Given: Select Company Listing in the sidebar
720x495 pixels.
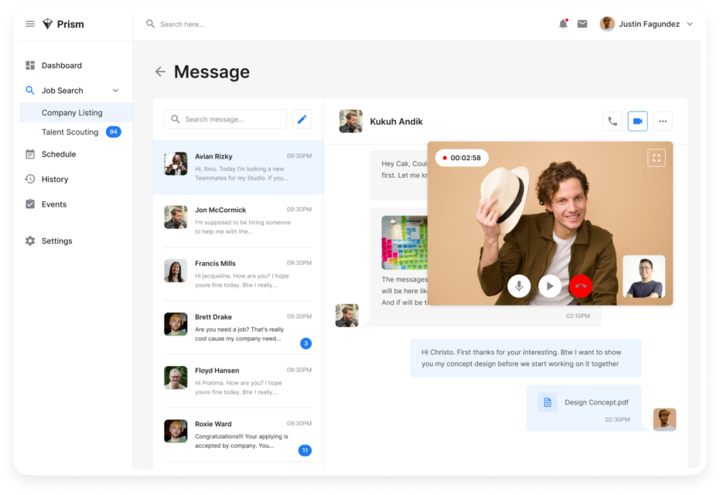Looking at the screenshot, I should pos(72,113).
